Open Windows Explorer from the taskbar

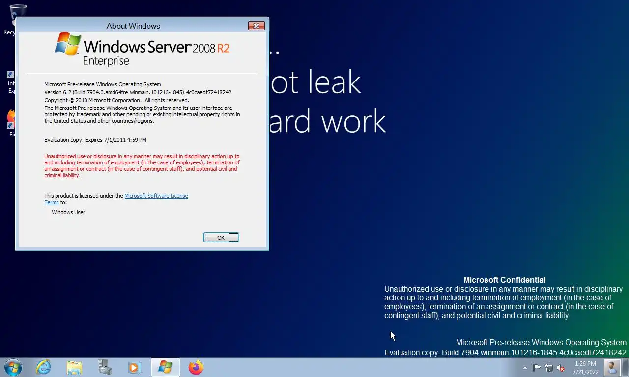pyautogui.click(x=74, y=367)
